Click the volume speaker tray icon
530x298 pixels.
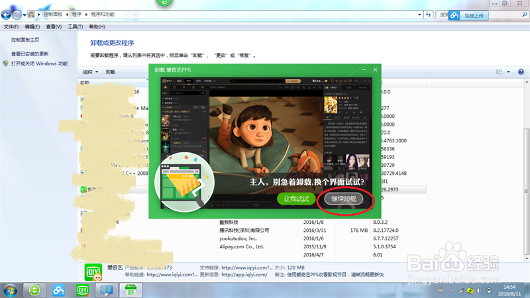[x=480, y=291]
